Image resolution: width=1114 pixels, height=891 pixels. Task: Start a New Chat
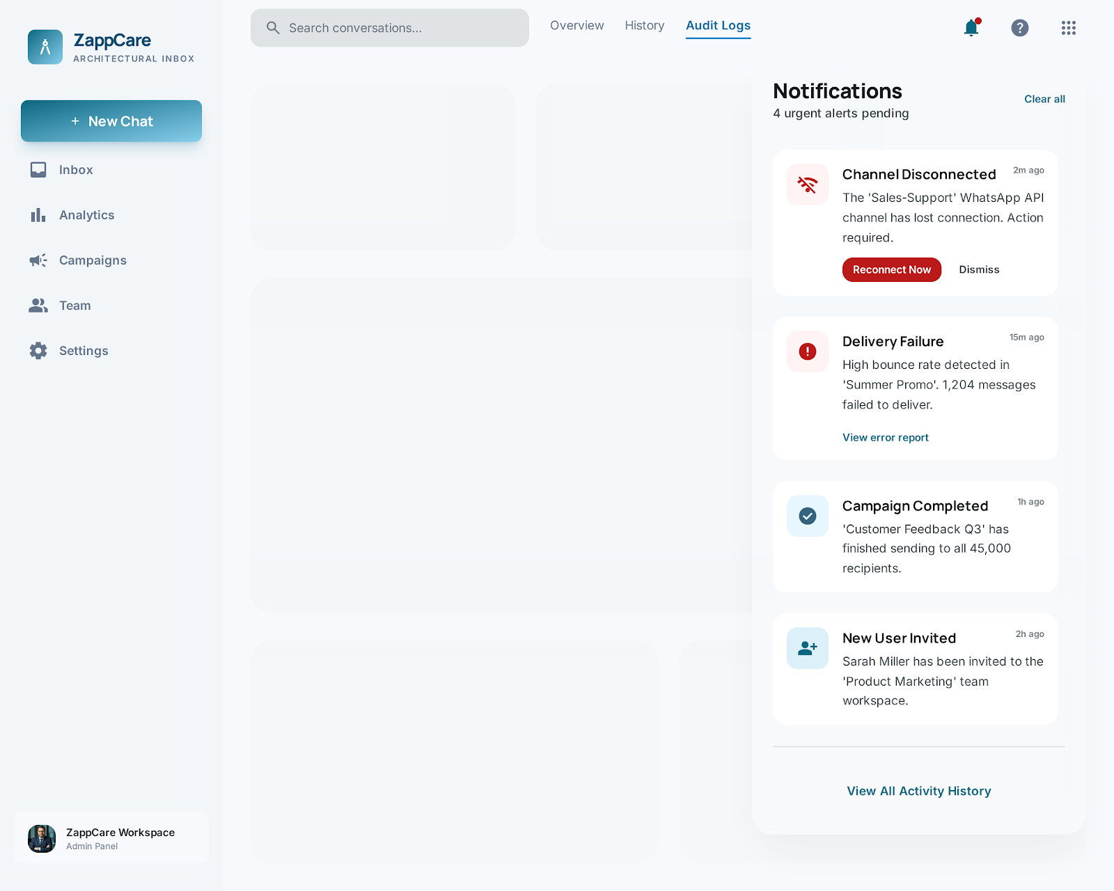[x=111, y=121]
